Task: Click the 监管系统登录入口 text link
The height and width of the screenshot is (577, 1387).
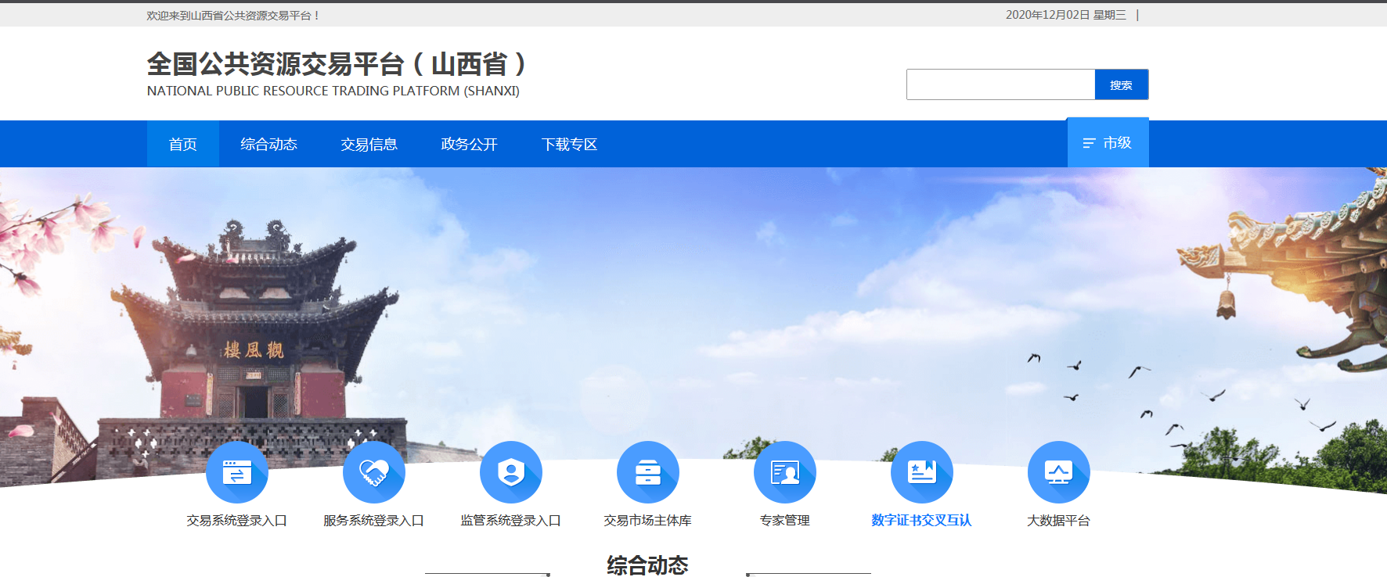Action: [x=510, y=520]
